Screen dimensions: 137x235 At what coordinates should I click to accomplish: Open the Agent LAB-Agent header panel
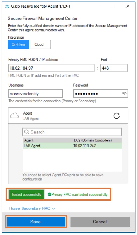coord(68,116)
